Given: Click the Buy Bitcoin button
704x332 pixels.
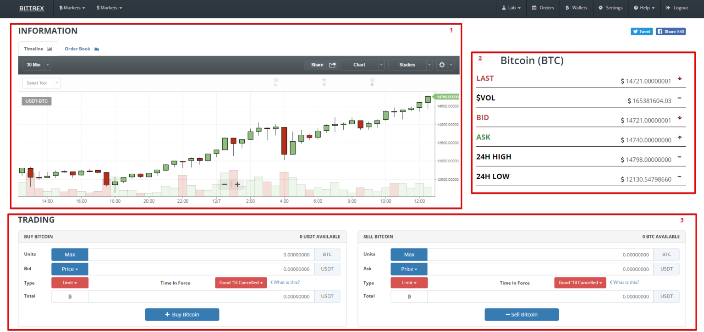Looking at the screenshot, I should 182,315.
